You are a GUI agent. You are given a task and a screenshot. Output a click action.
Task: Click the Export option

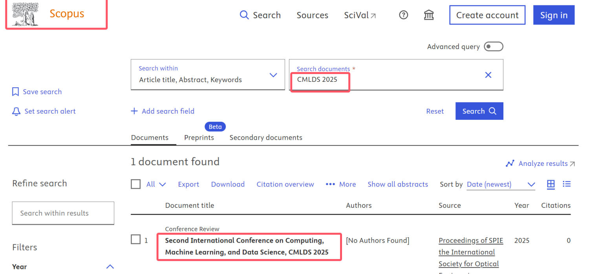188,184
